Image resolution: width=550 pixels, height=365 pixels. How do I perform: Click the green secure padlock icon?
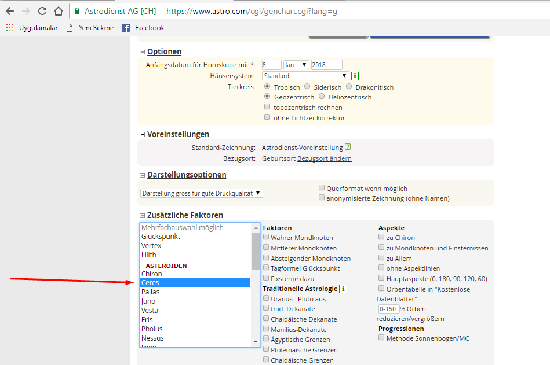point(77,11)
